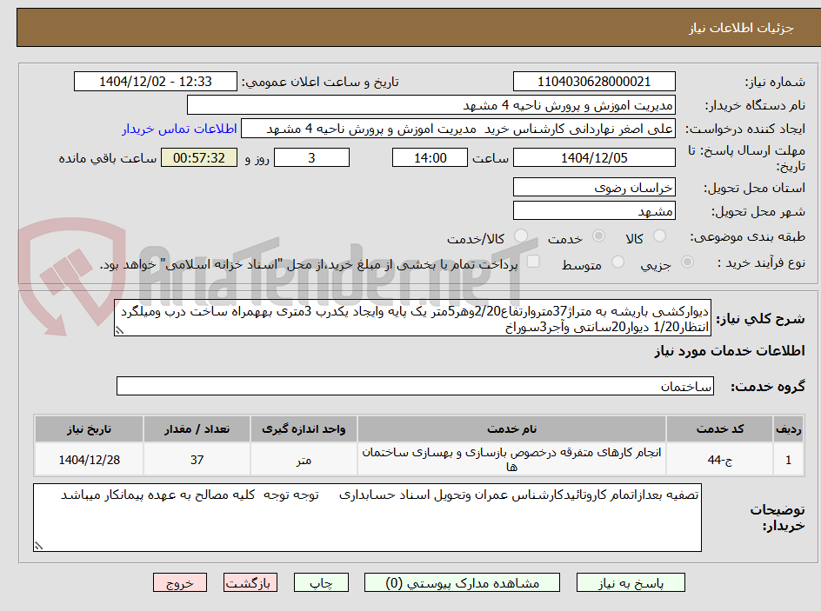Click the service group field ساختمان
The width and height of the screenshot is (821, 611).
(x=415, y=386)
